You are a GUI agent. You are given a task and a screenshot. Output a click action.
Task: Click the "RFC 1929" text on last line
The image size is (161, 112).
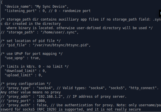[48, 109]
